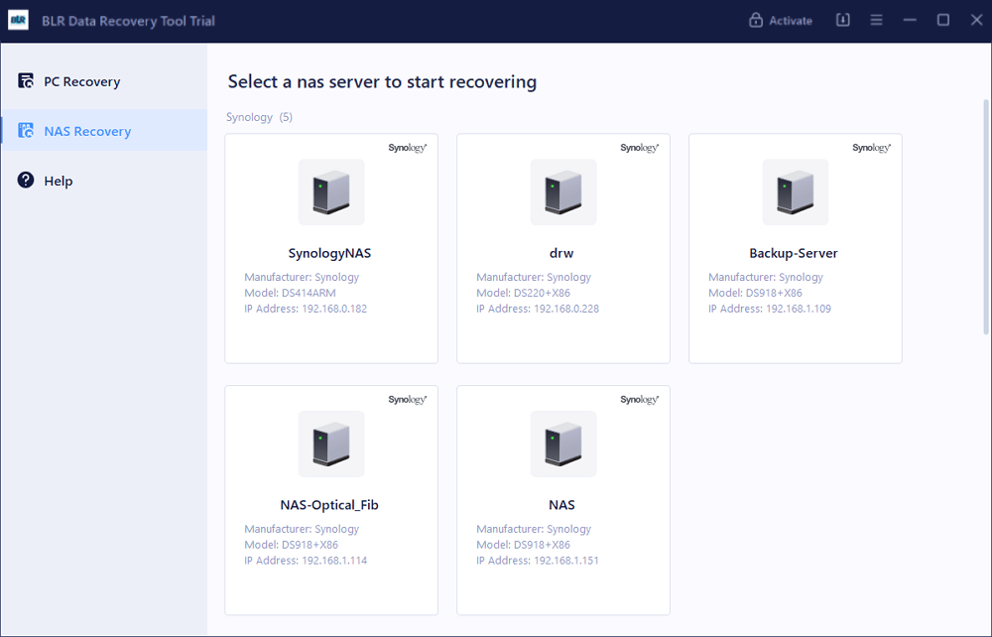The height and width of the screenshot is (637, 992).
Task: Close the BLR Data Recovery window
Action: [976, 20]
